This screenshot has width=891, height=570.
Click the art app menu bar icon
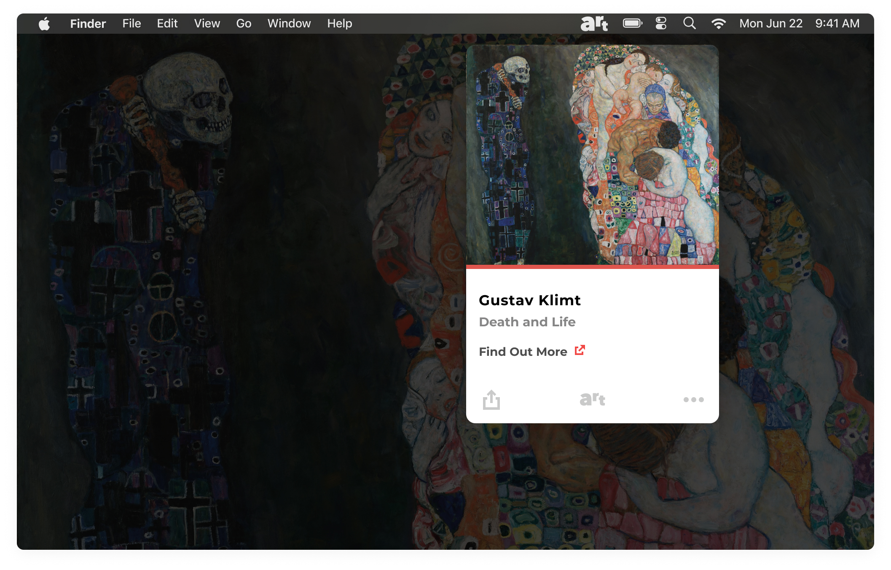coord(594,24)
